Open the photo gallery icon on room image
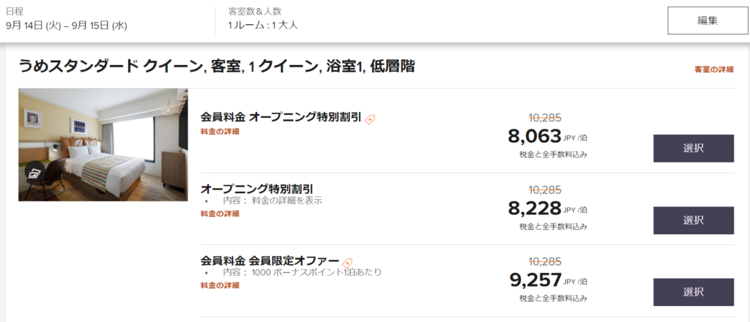 (x=34, y=173)
